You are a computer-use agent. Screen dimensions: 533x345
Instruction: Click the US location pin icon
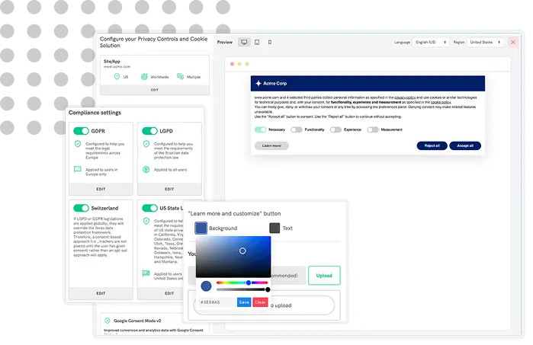coord(117,77)
